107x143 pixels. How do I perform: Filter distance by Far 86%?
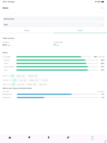pyautogui.click(x=45, y=80)
